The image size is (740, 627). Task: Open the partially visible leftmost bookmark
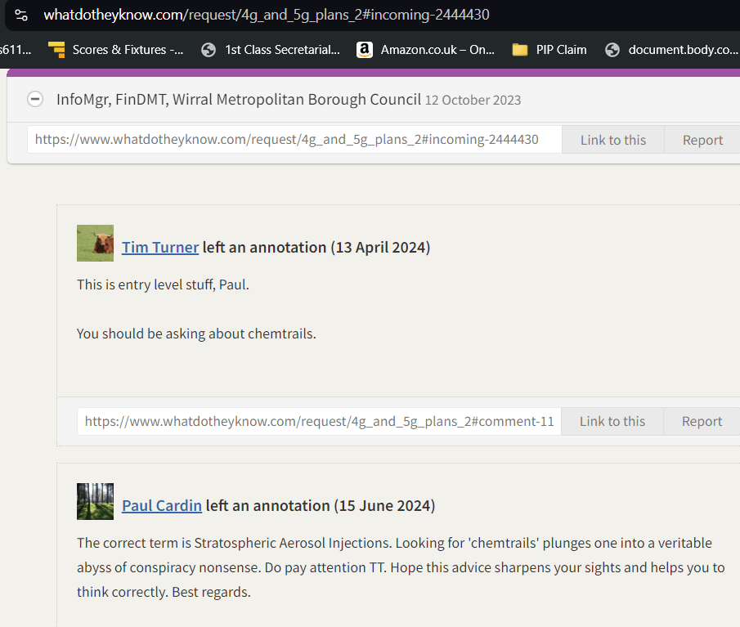coord(16,50)
